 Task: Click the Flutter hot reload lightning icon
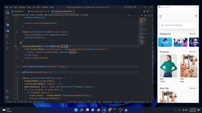pyautogui.click(x=142, y=15)
